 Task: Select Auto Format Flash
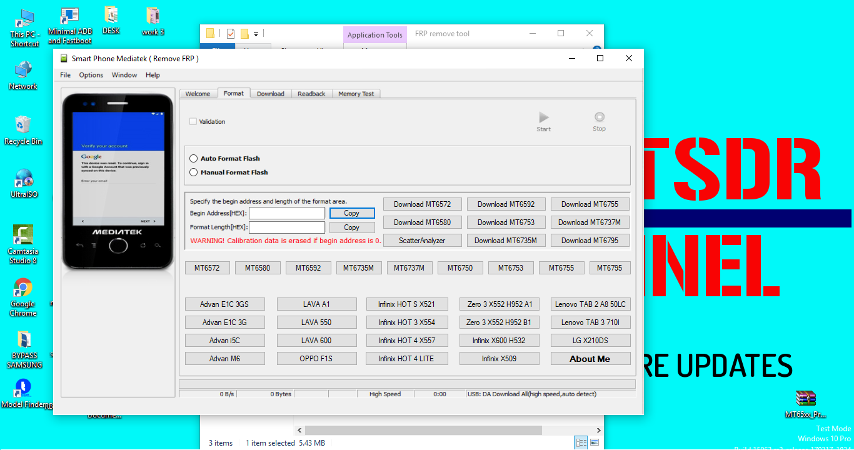194,158
